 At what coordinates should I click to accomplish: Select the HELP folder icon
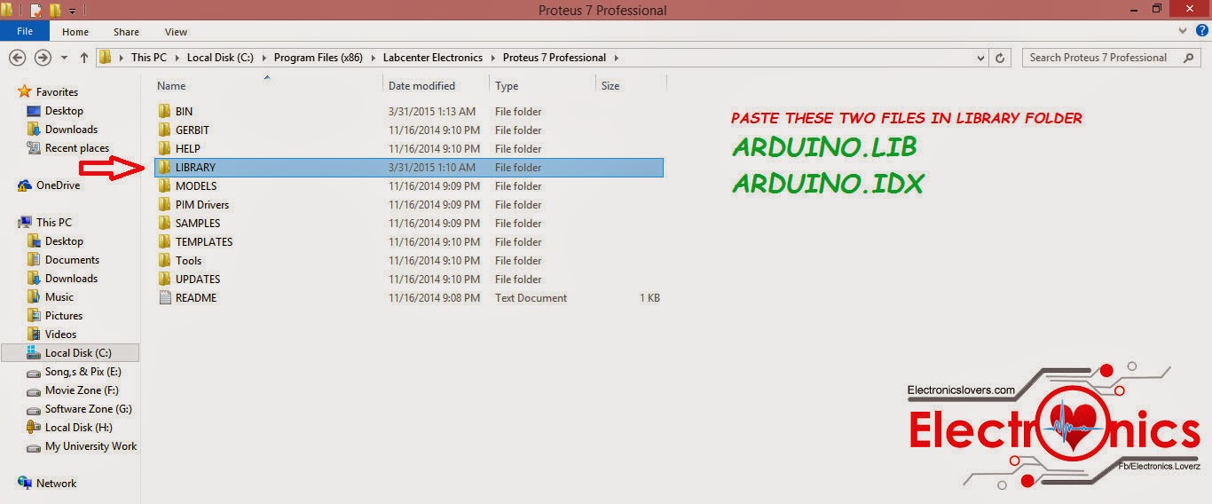click(164, 149)
